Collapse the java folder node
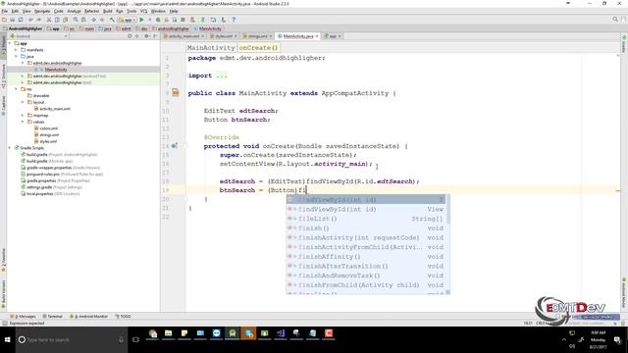This screenshot has height=353, width=628. (x=17, y=57)
